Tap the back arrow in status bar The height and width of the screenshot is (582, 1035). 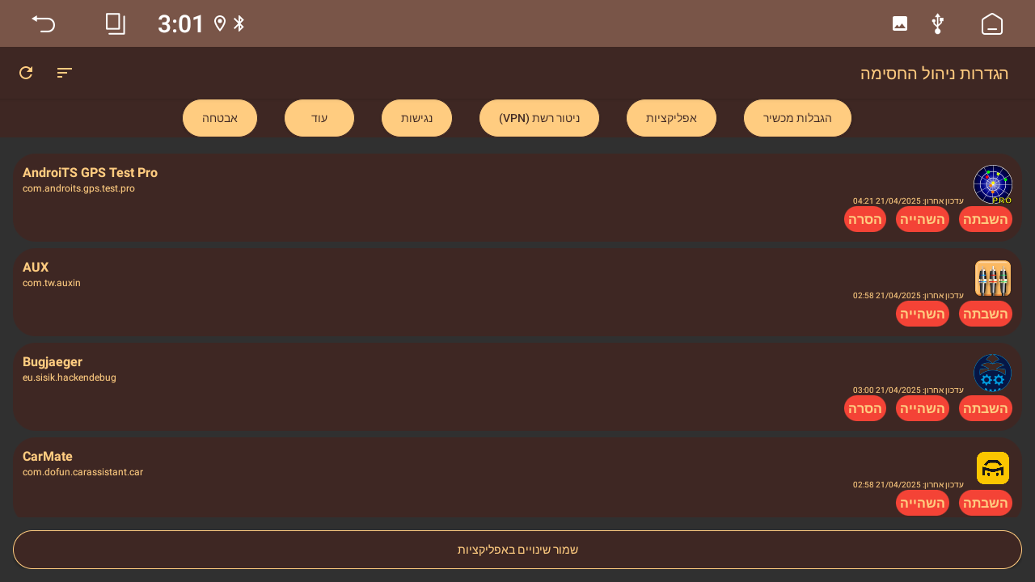(44, 23)
